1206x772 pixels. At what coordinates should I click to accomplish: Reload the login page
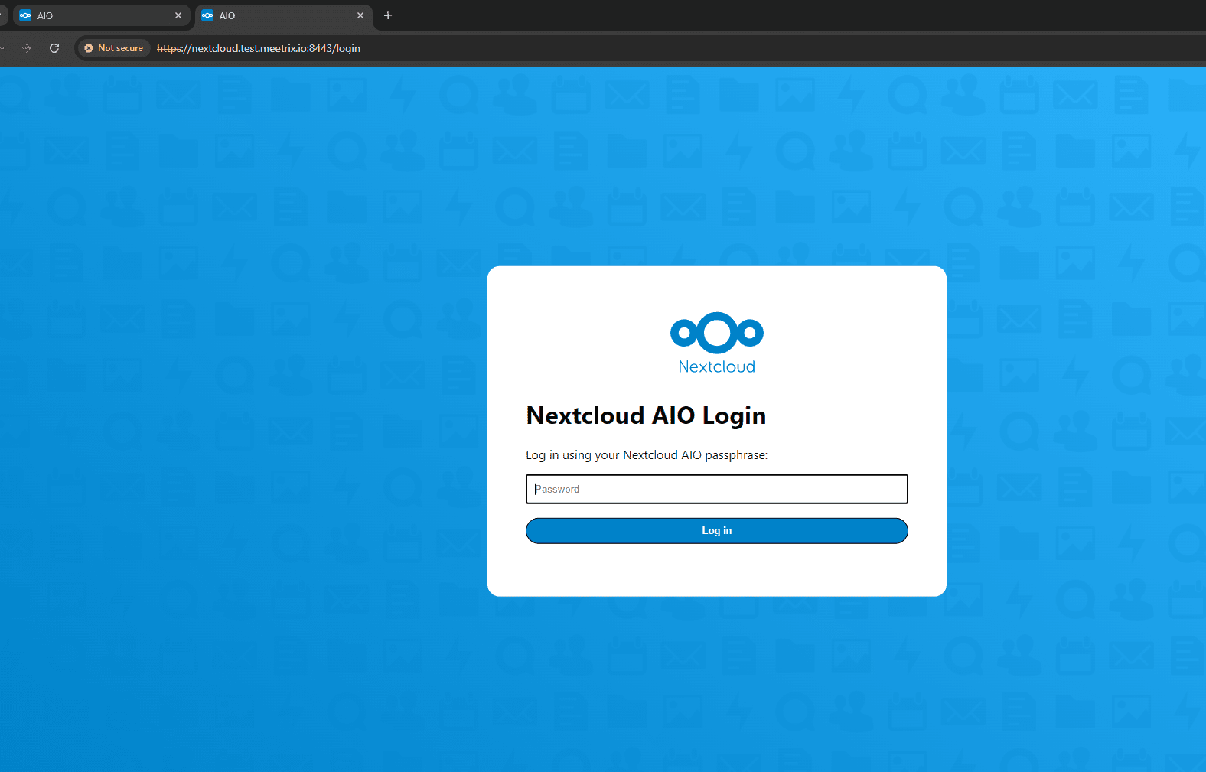54,48
